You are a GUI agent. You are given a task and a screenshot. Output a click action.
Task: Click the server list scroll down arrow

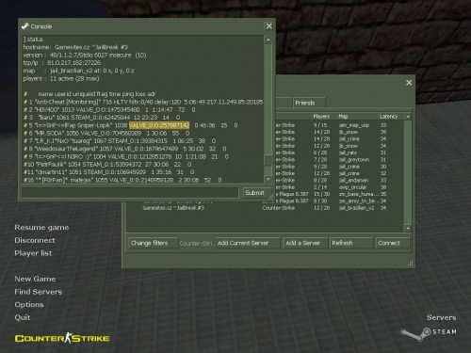(408, 228)
